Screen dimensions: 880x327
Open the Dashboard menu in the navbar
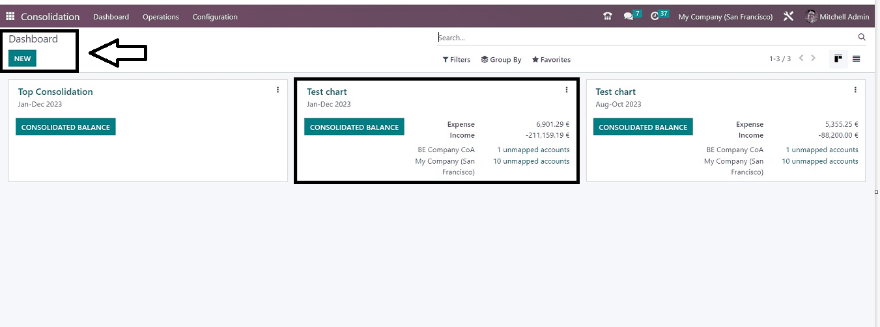(111, 16)
